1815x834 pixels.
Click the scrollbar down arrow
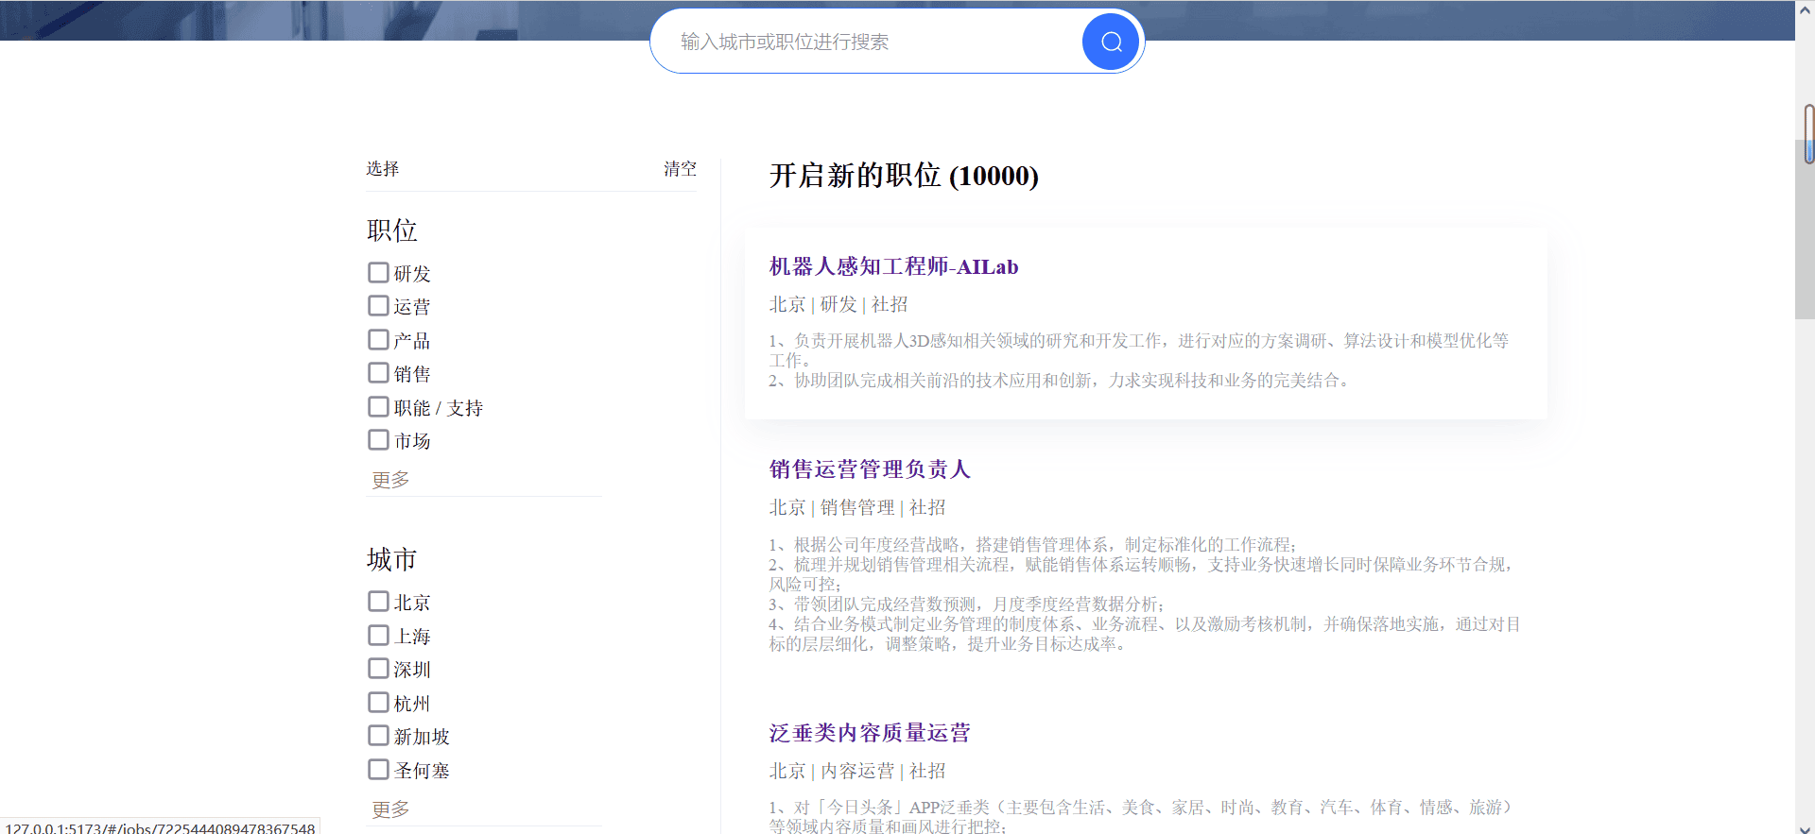click(1805, 825)
